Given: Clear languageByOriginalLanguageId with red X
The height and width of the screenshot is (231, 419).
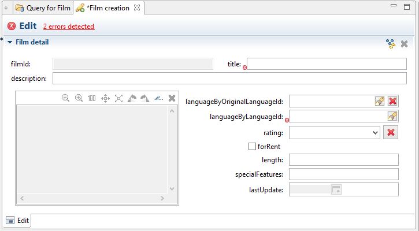Looking at the screenshot, I should tap(392, 101).
